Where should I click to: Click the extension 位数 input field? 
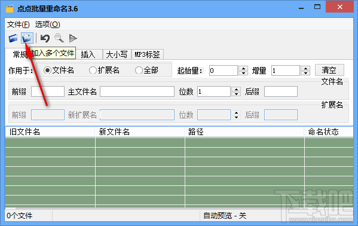214,115
